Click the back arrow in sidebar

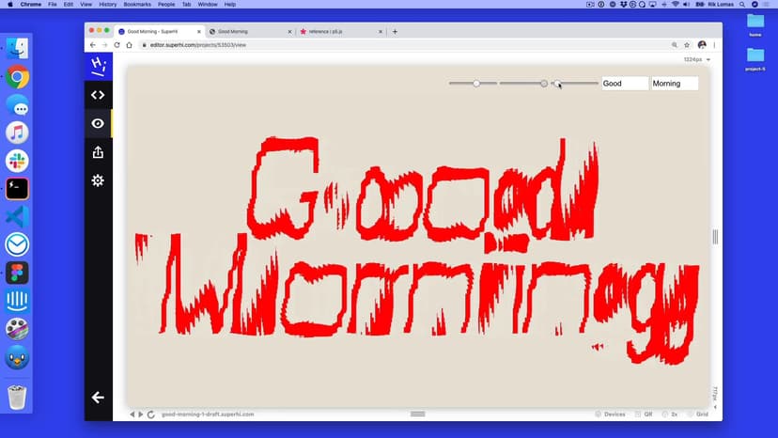(98, 398)
